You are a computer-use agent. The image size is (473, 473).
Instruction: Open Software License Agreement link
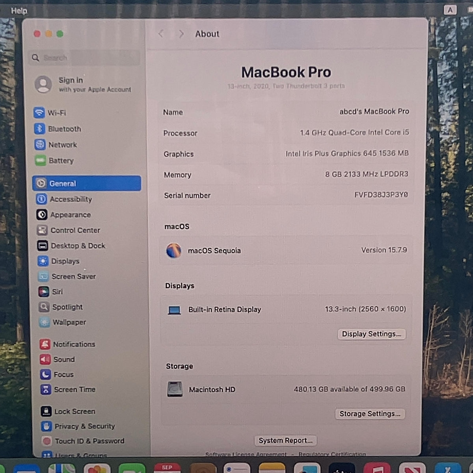246,454
